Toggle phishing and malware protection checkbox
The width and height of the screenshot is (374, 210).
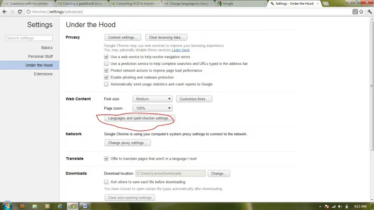point(106,77)
